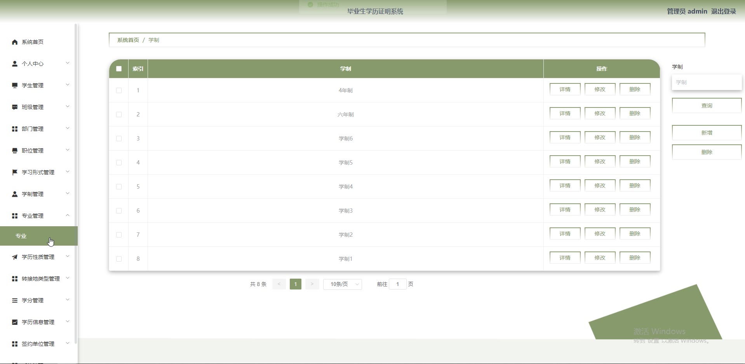Expand the 班级管理 menu chevron

point(68,106)
